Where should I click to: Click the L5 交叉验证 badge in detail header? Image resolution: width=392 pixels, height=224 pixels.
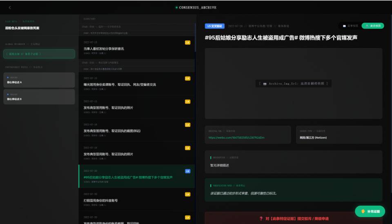click(x=215, y=26)
